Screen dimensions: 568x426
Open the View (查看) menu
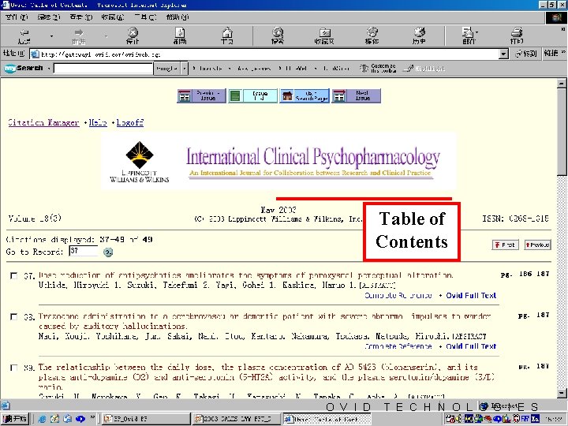(x=80, y=17)
